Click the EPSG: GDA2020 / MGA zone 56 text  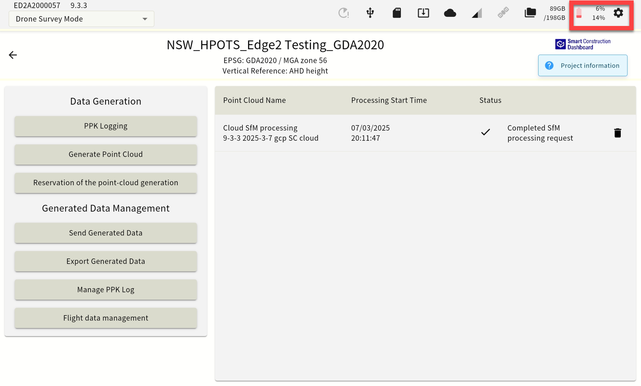[x=275, y=61]
